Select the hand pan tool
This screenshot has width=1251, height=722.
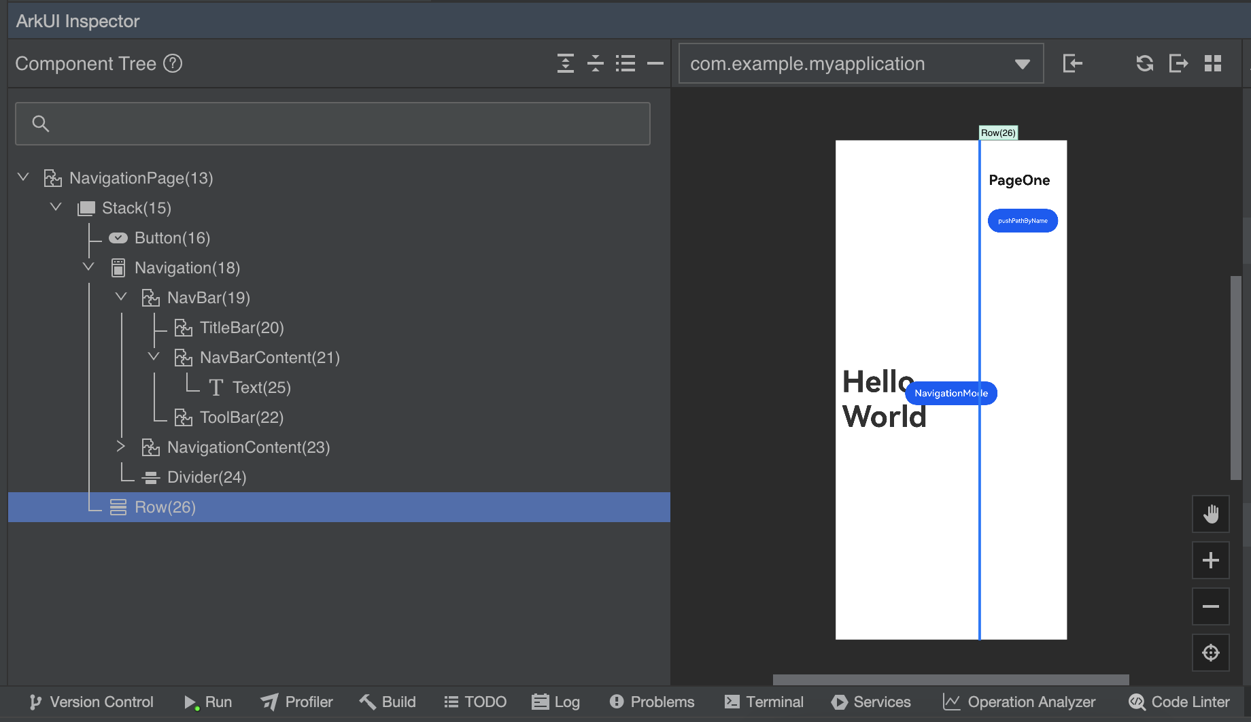[1211, 514]
